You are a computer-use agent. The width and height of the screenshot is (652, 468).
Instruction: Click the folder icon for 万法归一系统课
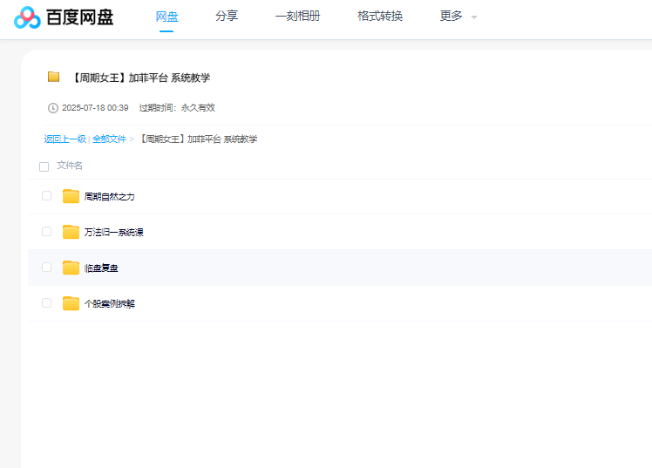71,232
